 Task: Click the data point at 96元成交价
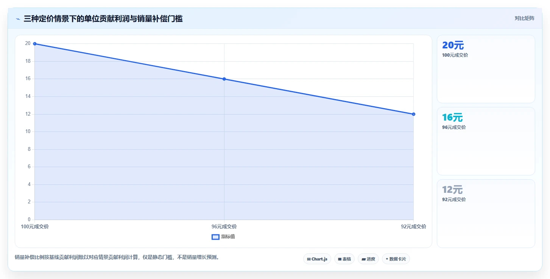pyautogui.click(x=224, y=79)
